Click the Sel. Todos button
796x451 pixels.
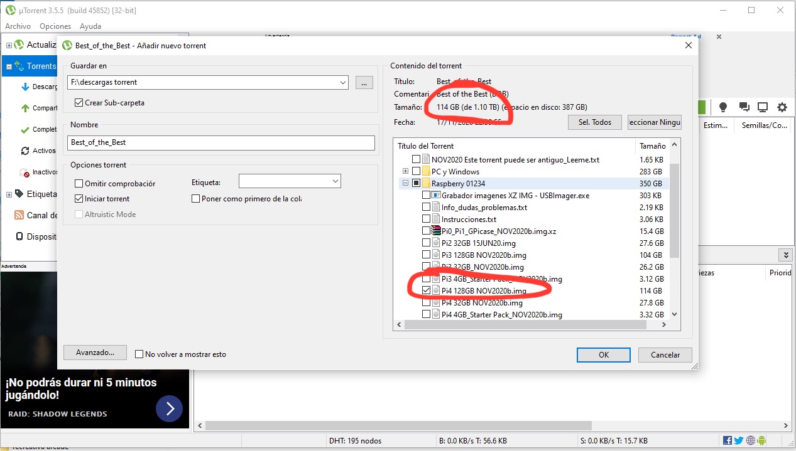click(x=594, y=122)
